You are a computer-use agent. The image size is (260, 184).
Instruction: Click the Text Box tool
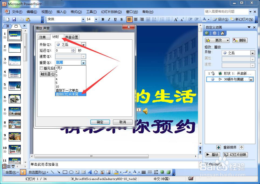pyautogui.click(x=77, y=172)
